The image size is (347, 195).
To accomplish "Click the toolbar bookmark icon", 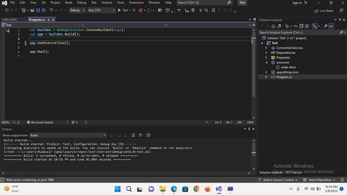I will [213, 10].
